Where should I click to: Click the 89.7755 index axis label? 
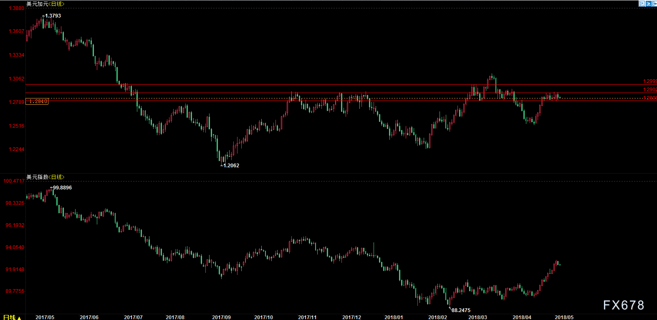[x=15, y=291]
